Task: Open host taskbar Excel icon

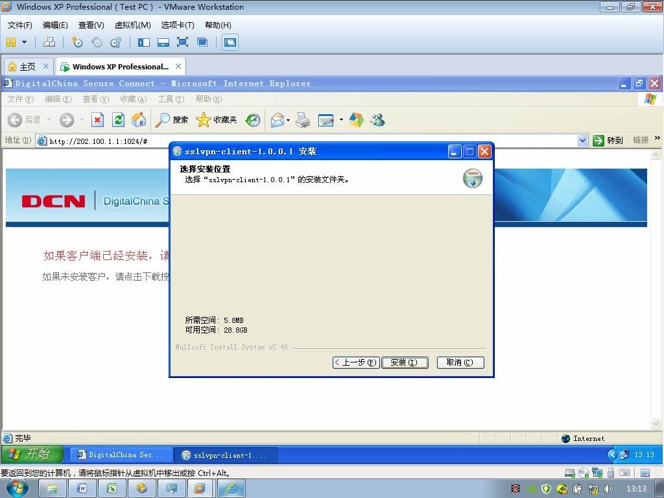Action: point(112,488)
